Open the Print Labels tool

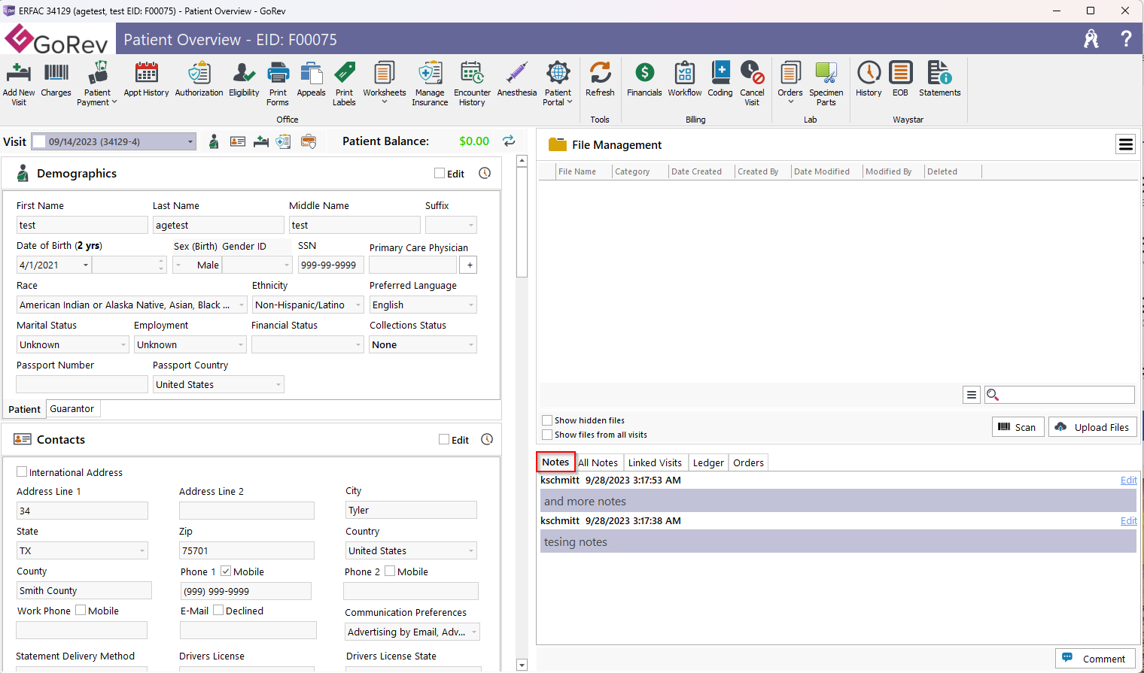[x=344, y=83]
